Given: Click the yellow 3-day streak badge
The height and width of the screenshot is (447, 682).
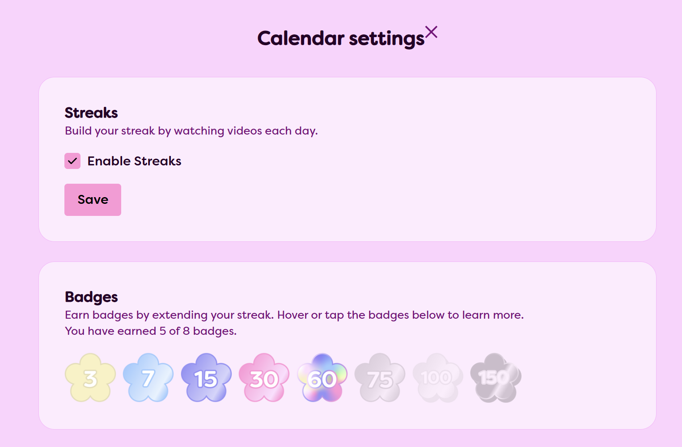Looking at the screenshot, I should [90, 378].
